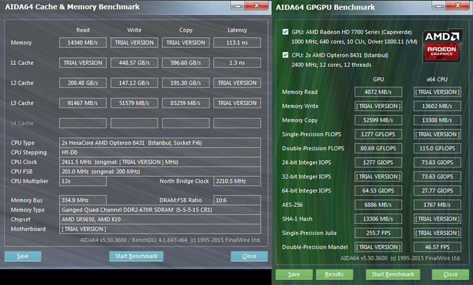Click L2 Cache Write value 147.12 GB/s

pos(134,83)
